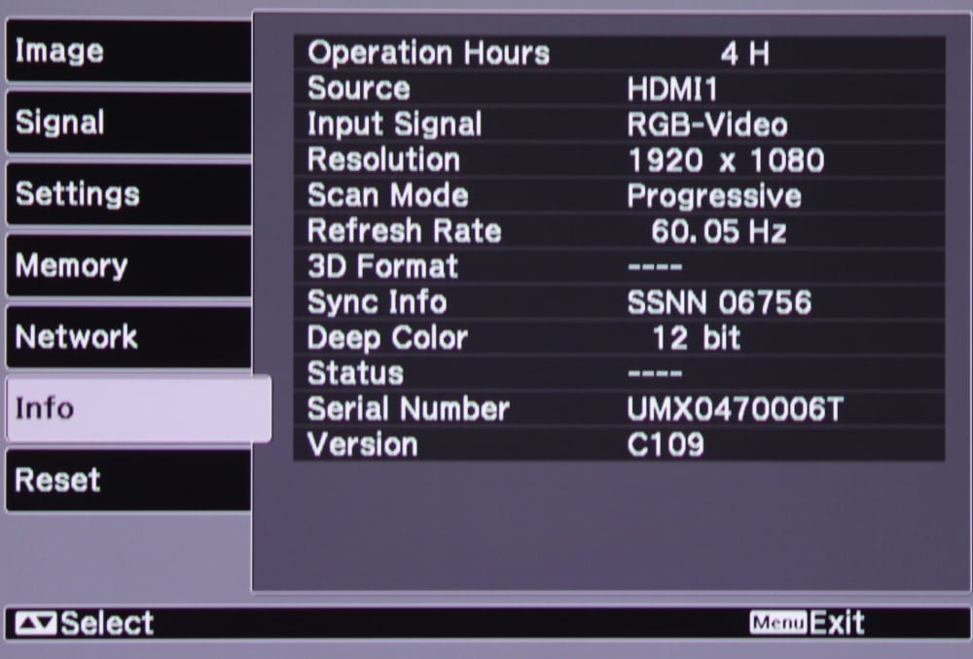The height and width of the screenshot is (659, 973).
Task: Select the highlighted Info menu item
Action: 136,408
